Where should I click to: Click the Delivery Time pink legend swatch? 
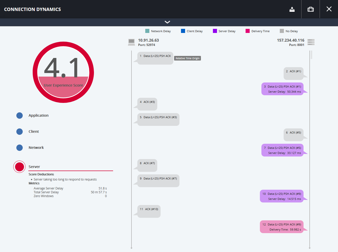pos(248,31)
